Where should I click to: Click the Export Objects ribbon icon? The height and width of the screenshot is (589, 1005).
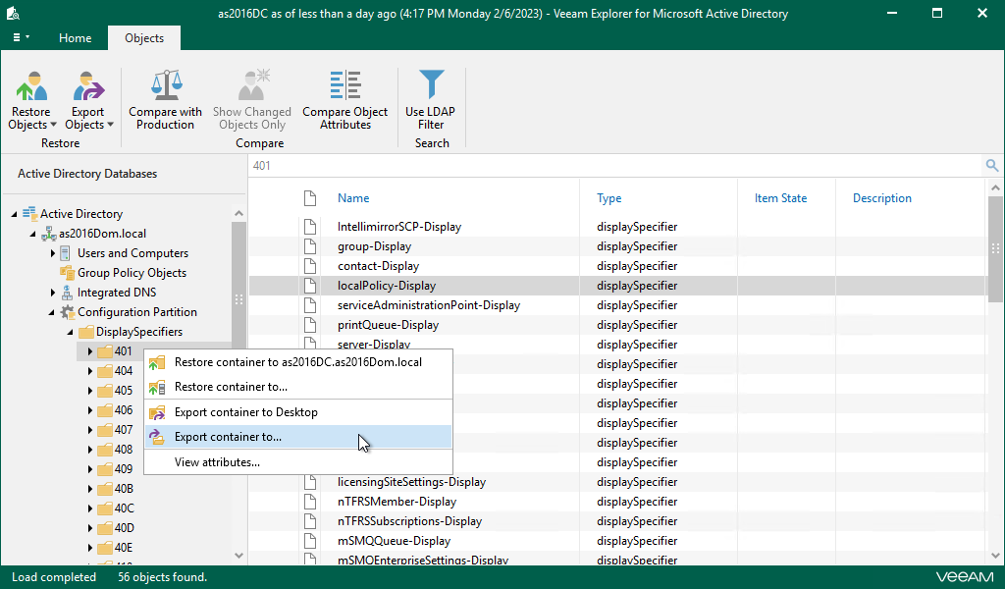[x=88, y=86]
